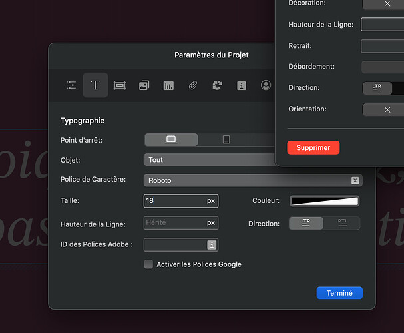Click the Hauteur de la Ligne Hérité field
This screenshot has height=333, width=404.
pos(181,223)
